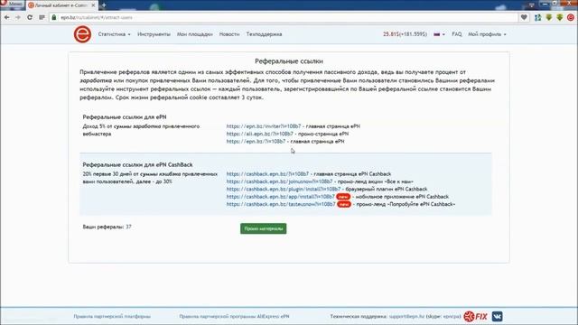Click the second green download arrow extension
This screenshot has width=578, height=325.
click(560, 17)
